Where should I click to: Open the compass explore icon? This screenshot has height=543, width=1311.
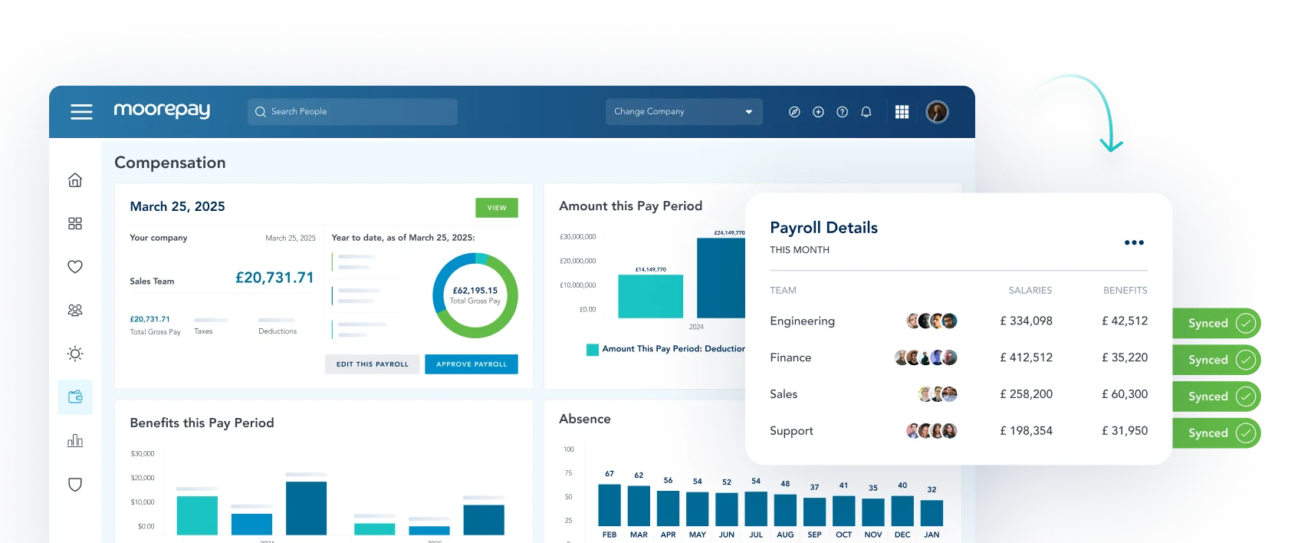[x=794, y=112]
